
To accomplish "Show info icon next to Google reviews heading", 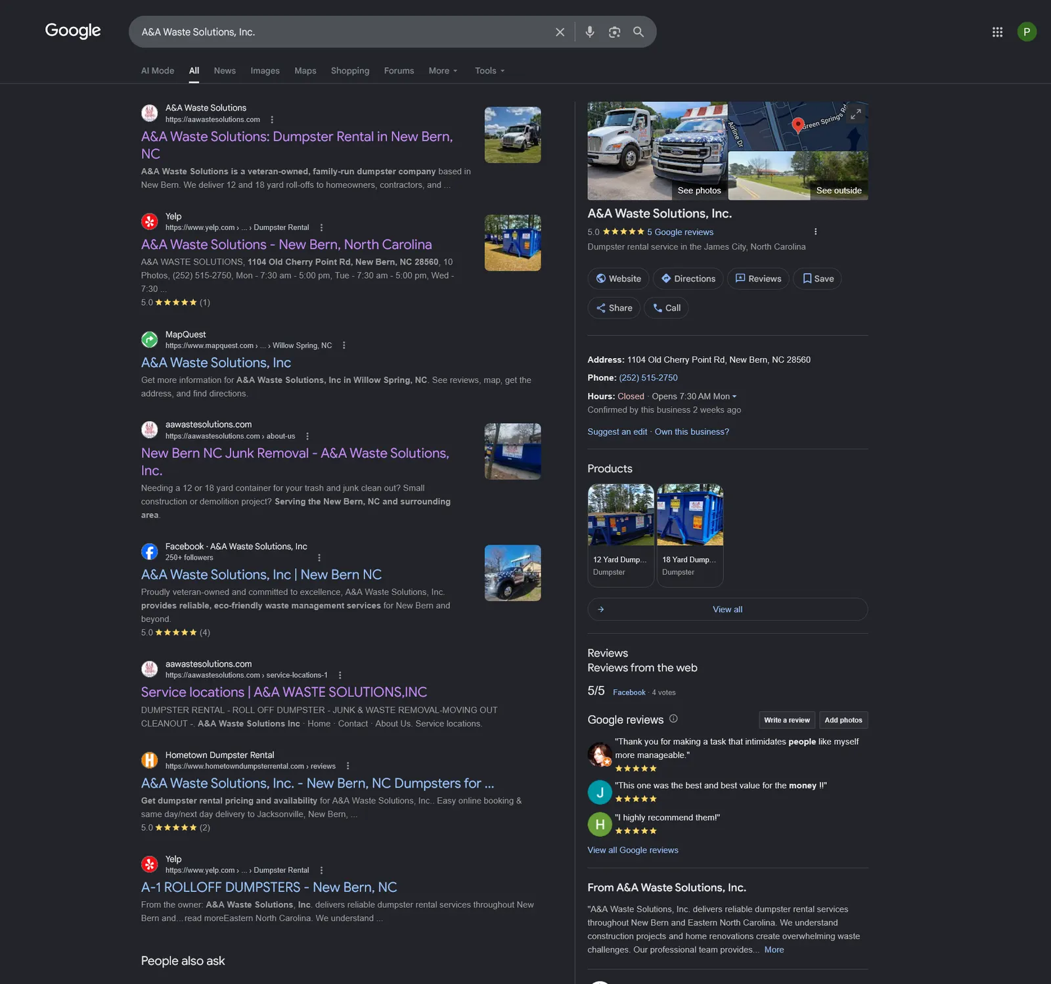I will point(673,719).
